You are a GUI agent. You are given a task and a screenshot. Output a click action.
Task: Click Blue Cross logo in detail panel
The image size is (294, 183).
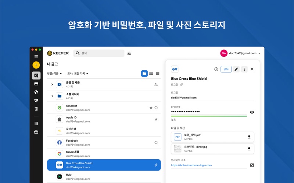(x=175, y=69)
